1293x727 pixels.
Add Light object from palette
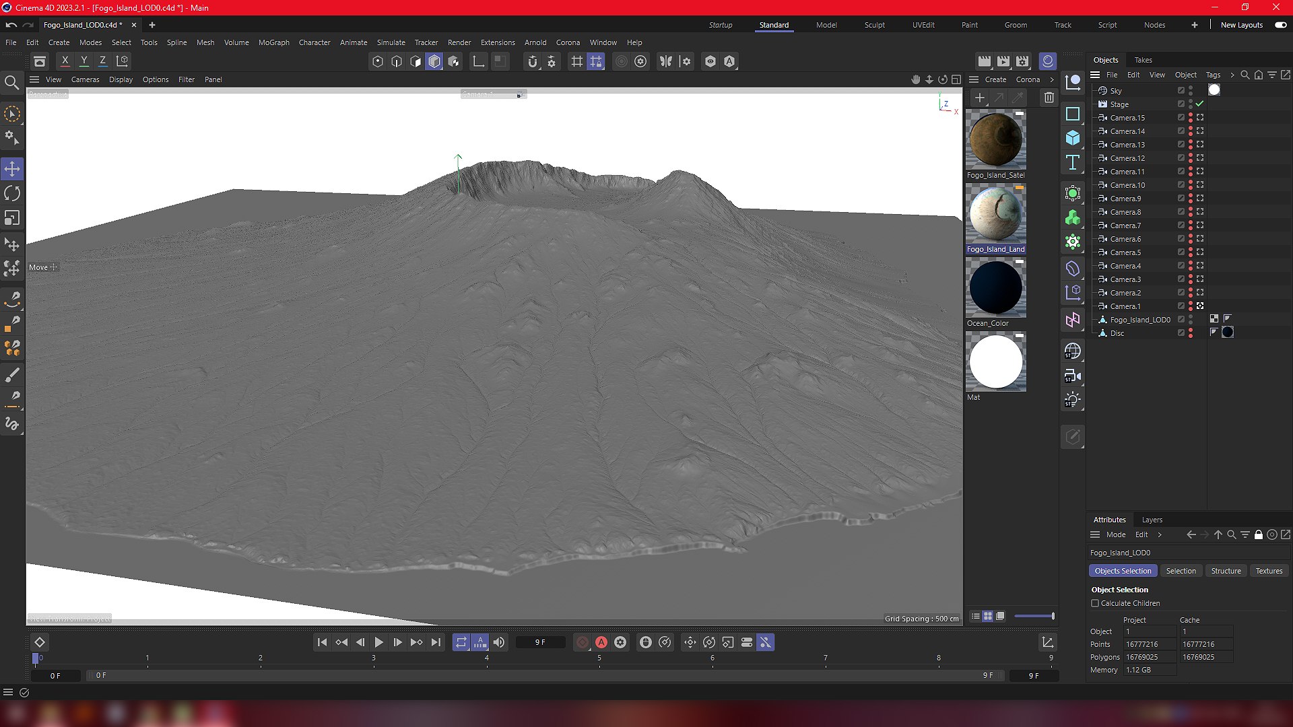coord(1073,400)
